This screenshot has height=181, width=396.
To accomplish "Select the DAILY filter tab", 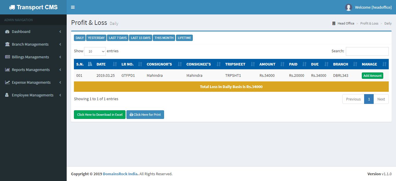I will [x=80, y=38].
